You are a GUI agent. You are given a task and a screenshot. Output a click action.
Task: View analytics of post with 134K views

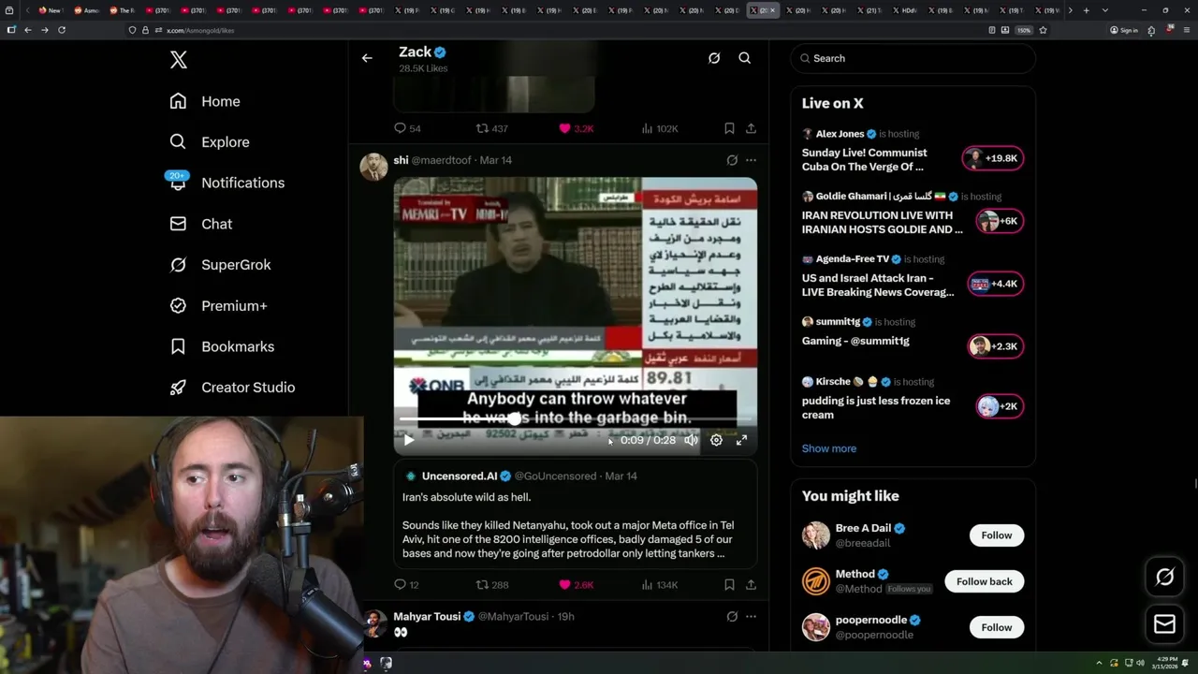(x=660, y=584)
